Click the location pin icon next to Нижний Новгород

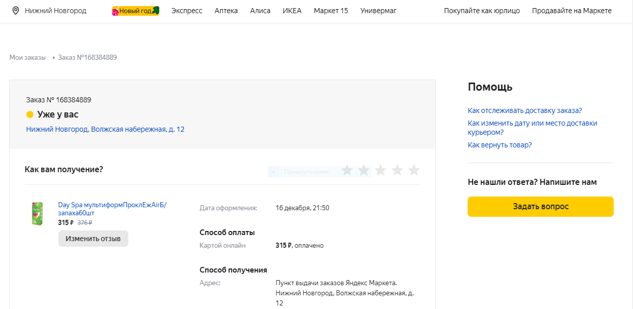coord(15,10)
